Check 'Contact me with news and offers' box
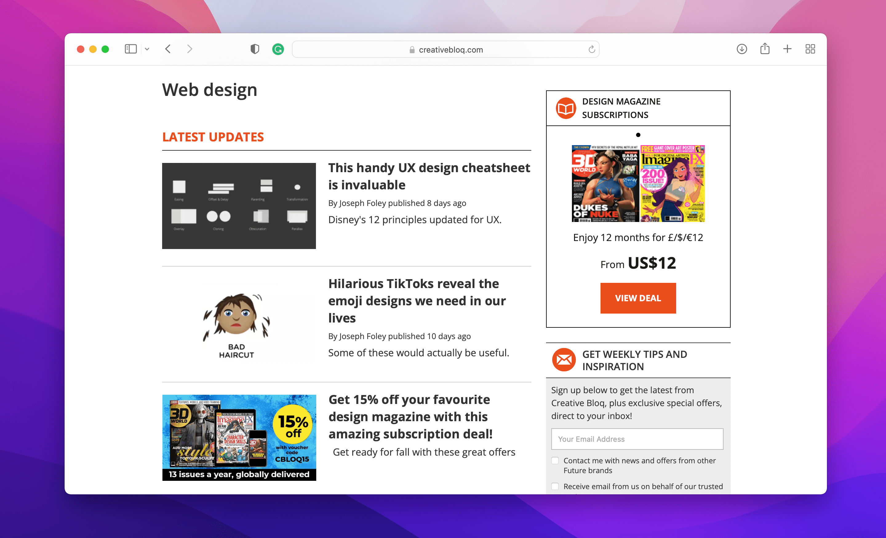886x538 pixels. click(555, 460)
